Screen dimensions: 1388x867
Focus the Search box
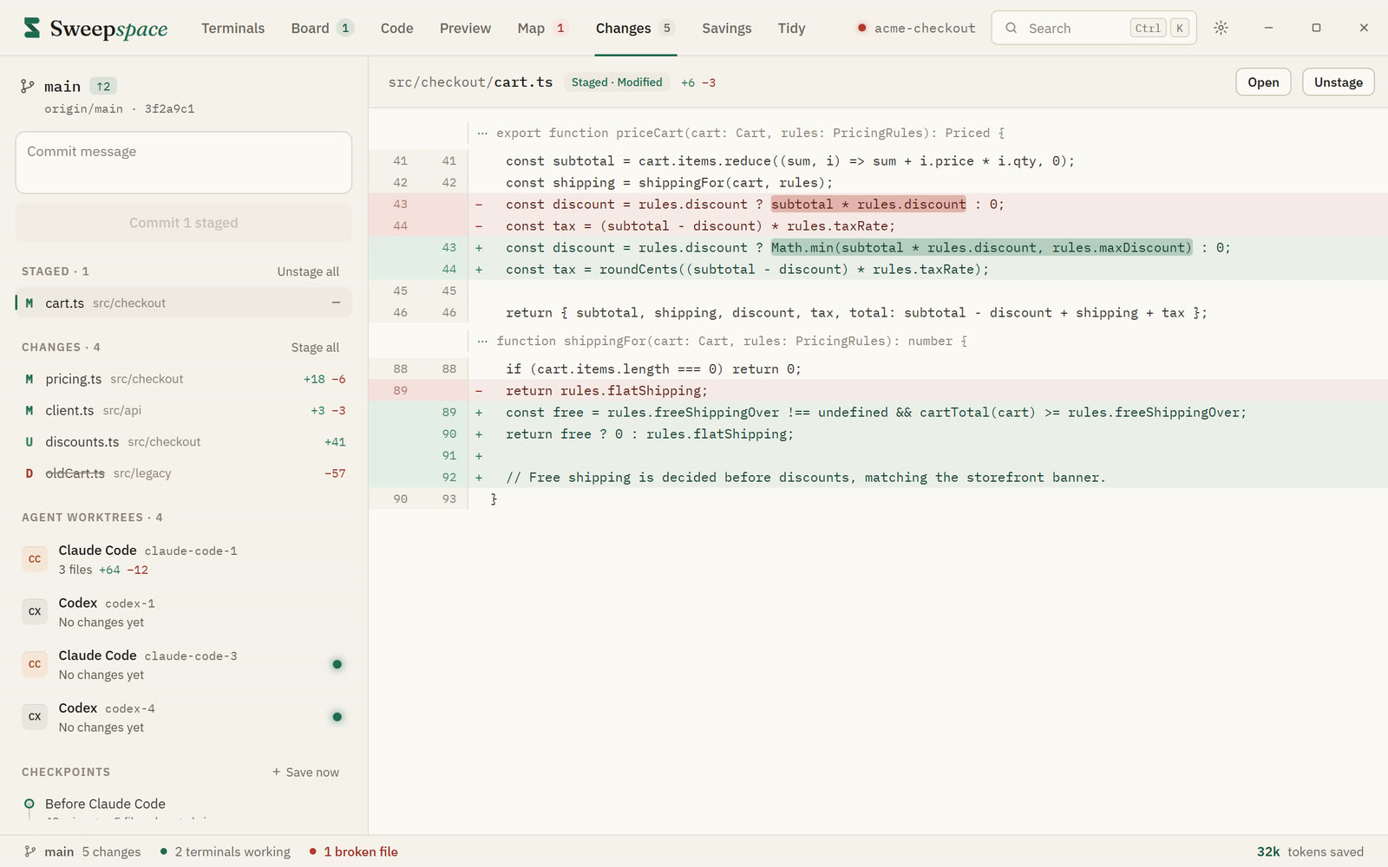coord(1094,28)
